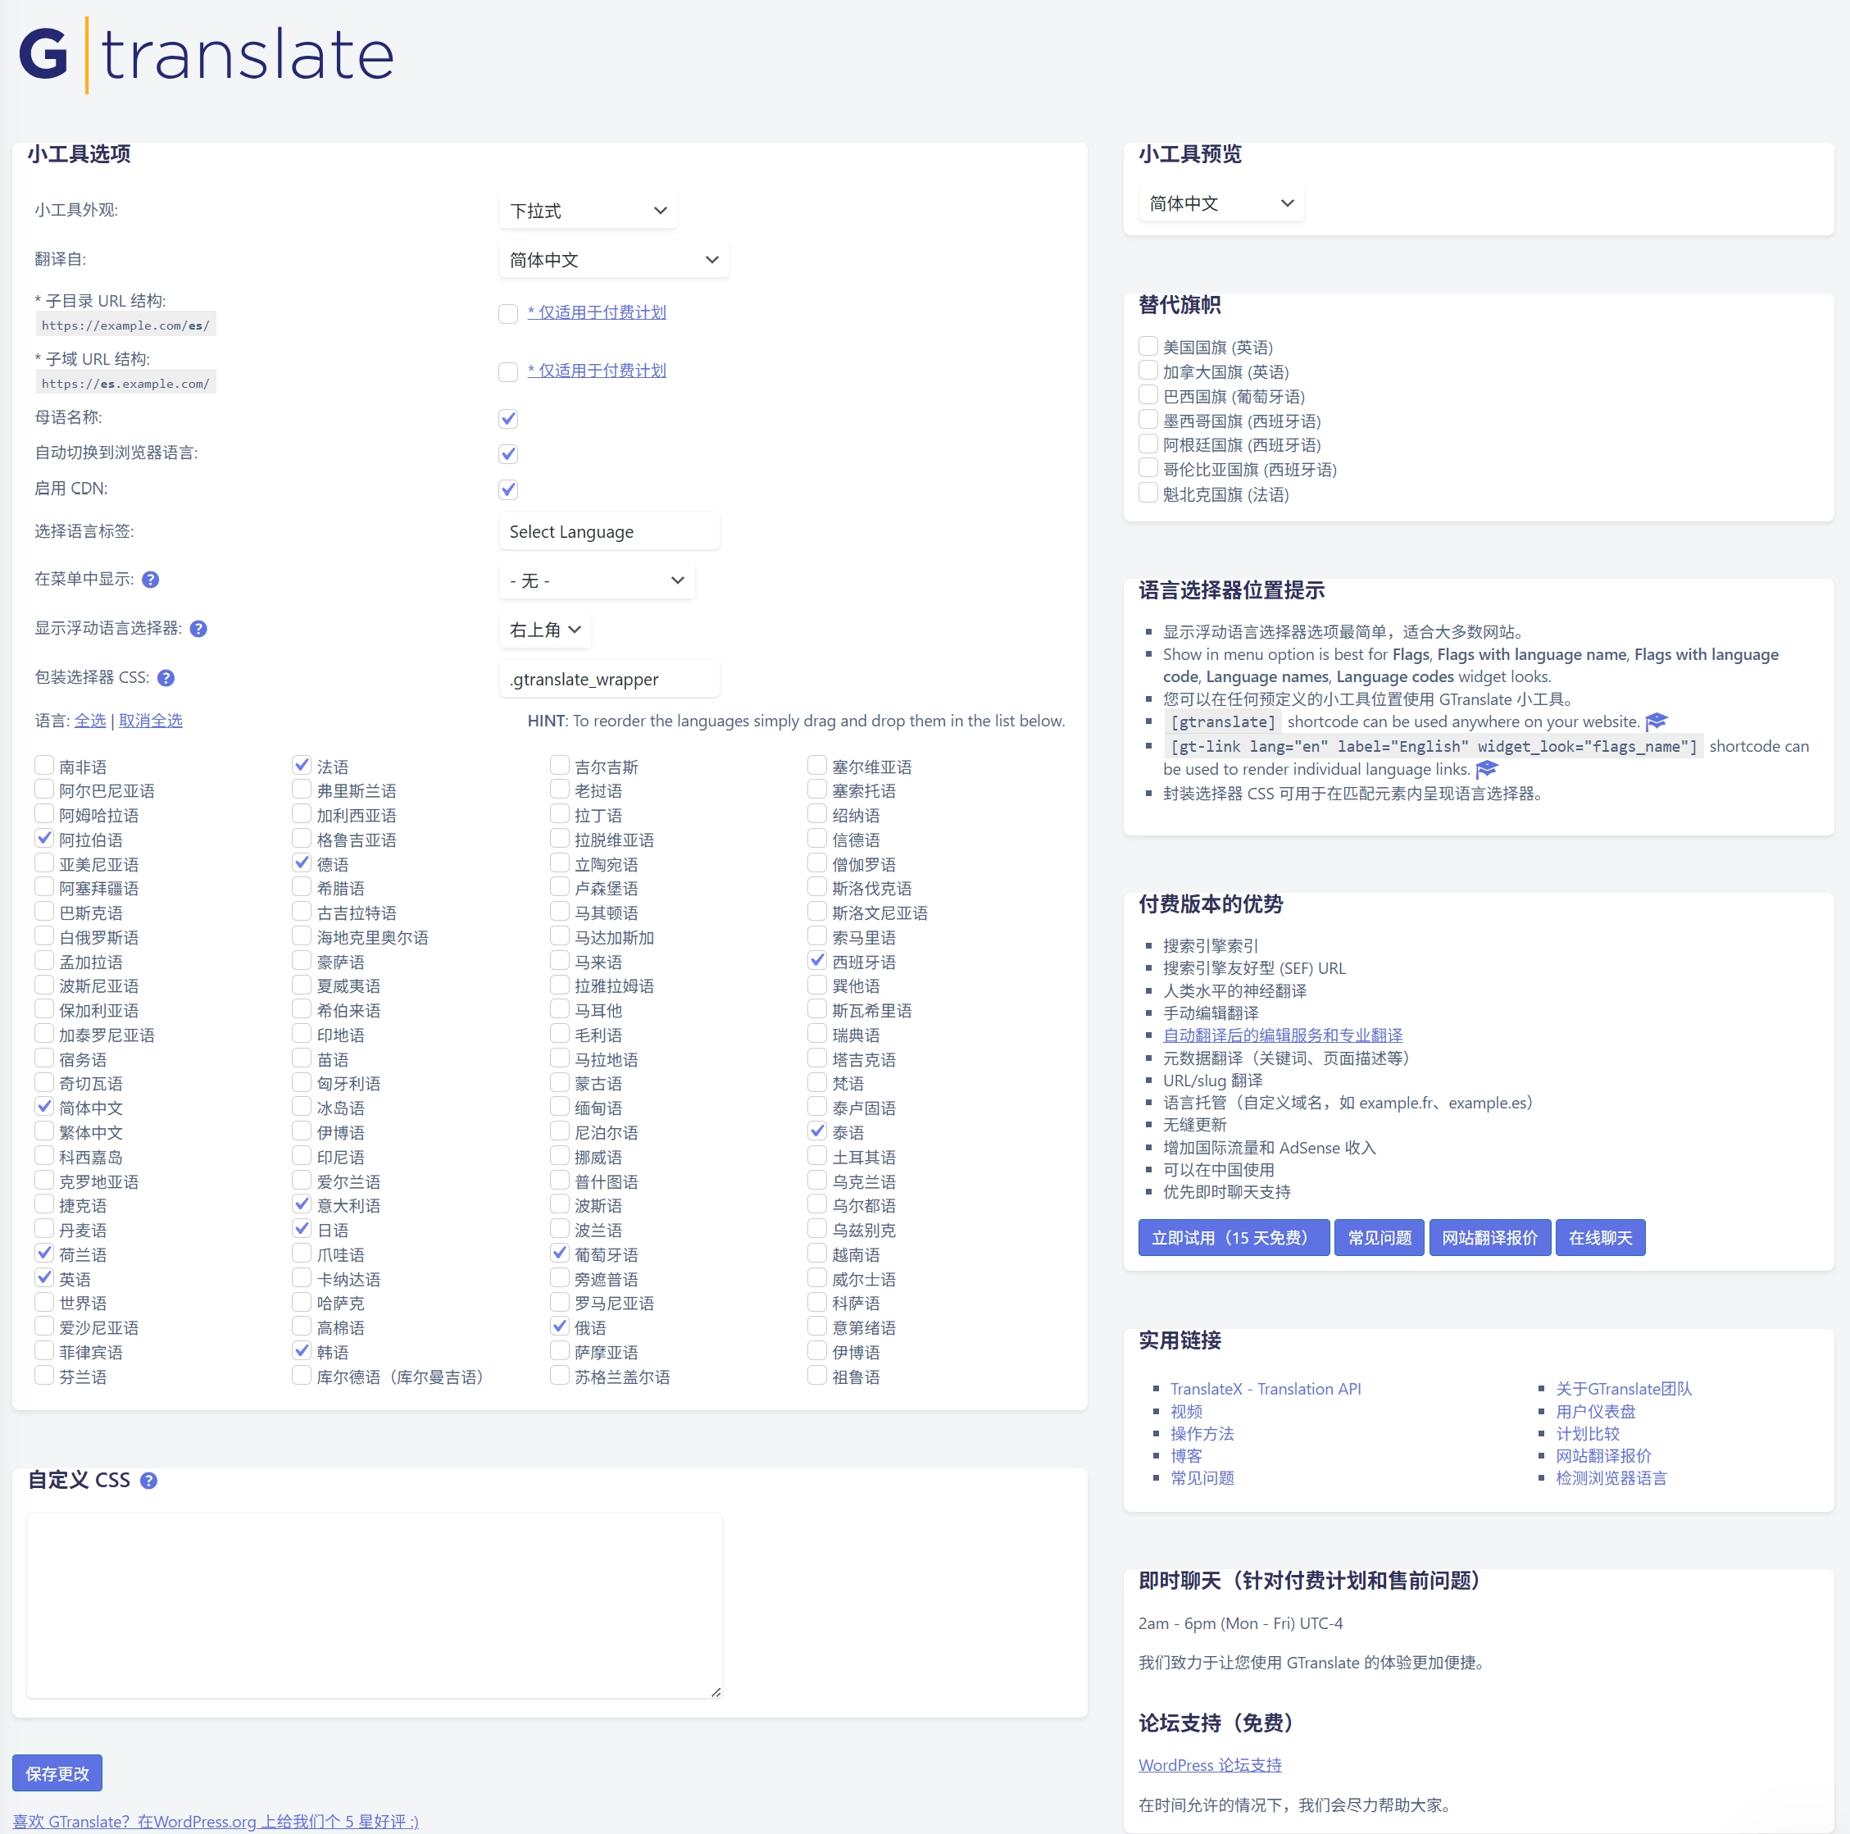Viewport: 1850px width, 1834px height.
Task: Open the 翻译自 source language dropdown
Action: click(x=614, y=260)
